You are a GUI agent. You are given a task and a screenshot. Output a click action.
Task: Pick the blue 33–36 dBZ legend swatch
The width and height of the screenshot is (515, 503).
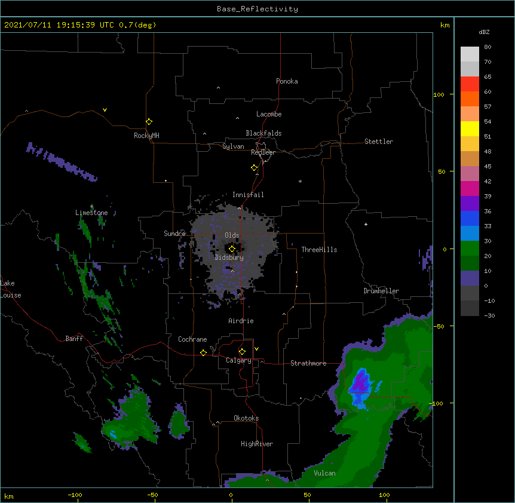(470, 218)
